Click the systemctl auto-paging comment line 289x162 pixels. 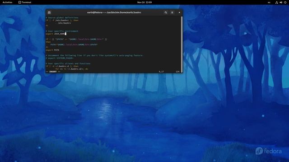[x=94, y=55]
